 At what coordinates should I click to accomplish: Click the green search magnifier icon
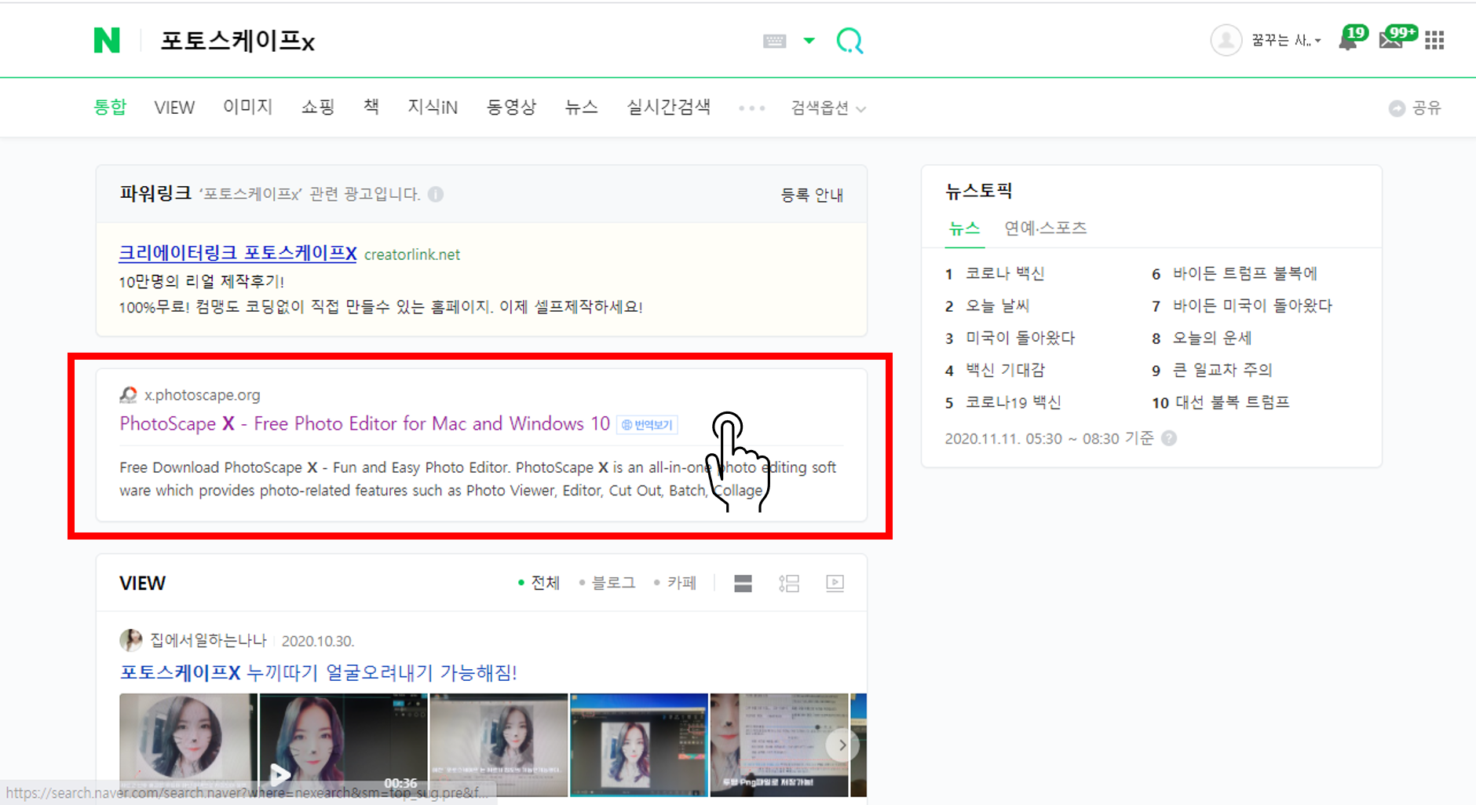click(x=849, y=40)
